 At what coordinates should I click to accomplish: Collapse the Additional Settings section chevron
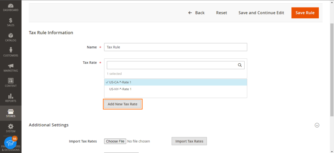tap(317, 125)
